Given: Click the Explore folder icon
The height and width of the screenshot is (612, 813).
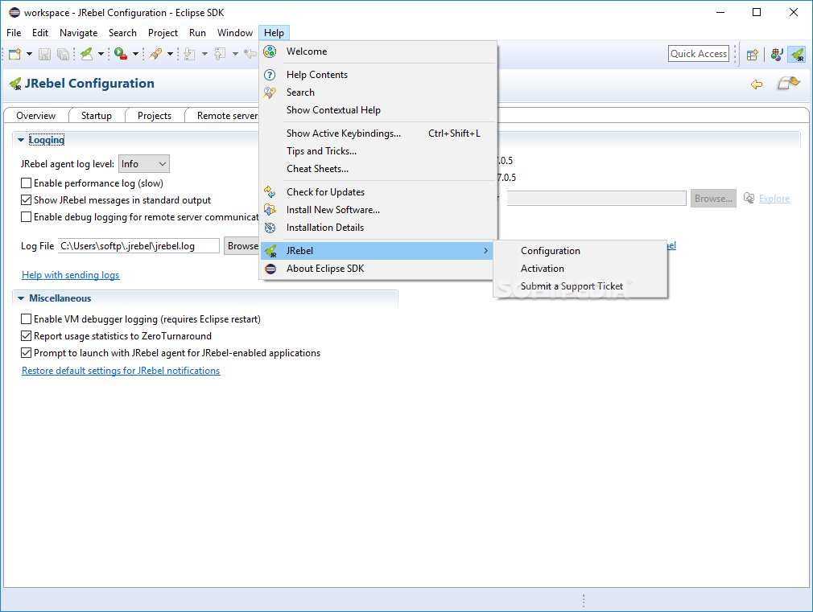Looking at the screenshot, I should tap(749, 198).
